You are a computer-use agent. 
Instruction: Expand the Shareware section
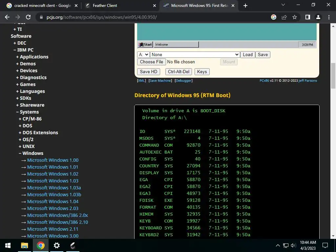[30, 105]
